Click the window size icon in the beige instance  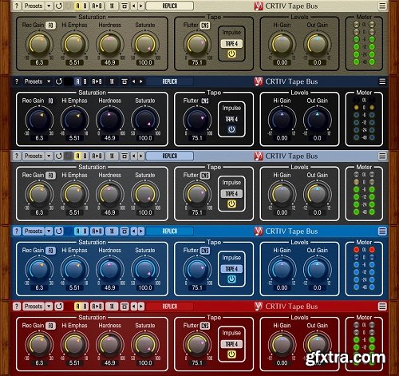(x=124, y=6)
